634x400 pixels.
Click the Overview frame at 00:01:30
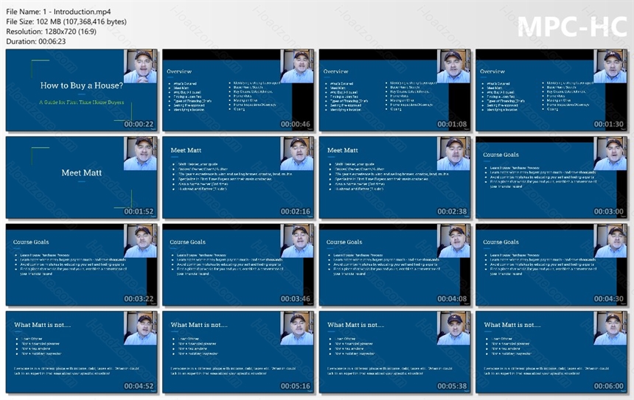click(x=551, y=90)
